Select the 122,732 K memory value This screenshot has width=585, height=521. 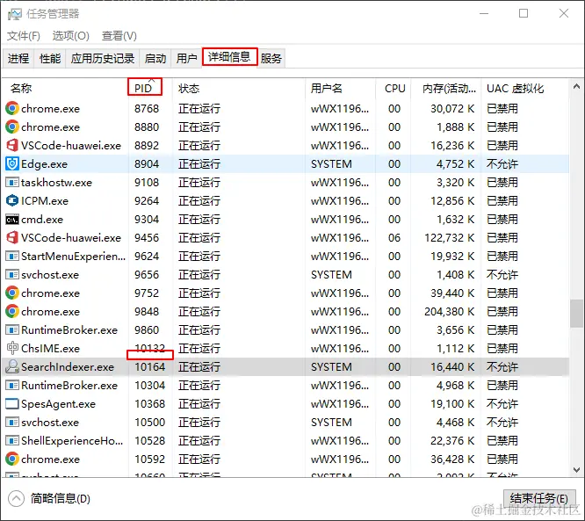[449, 238]
